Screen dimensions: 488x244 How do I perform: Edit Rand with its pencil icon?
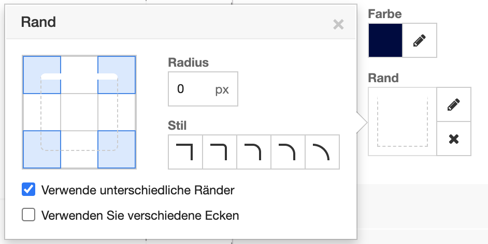click(x=454, y=105)
